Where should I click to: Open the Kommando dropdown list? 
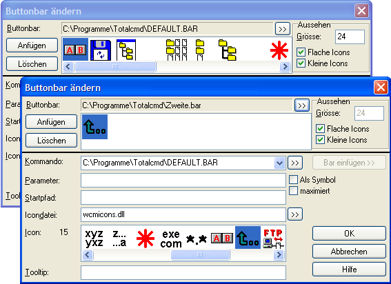pyautogui.click(x=279, y=163)
